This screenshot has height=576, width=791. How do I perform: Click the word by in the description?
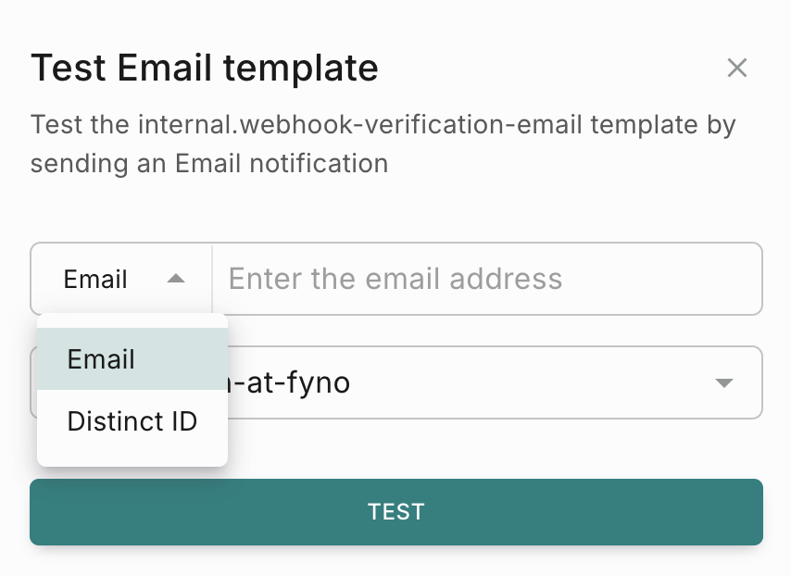(x=721, y=125)
